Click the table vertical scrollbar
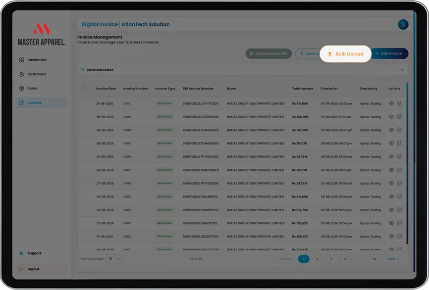The image size is (429, 290). pyautogui.click(x=407, y=163)
